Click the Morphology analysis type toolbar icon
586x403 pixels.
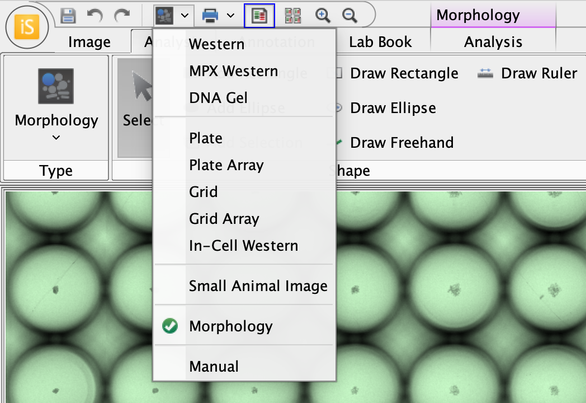pyautogui.click(x=164, y=16)
